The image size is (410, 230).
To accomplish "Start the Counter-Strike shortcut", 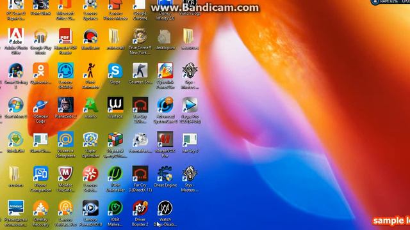I will tap(140, 73).
